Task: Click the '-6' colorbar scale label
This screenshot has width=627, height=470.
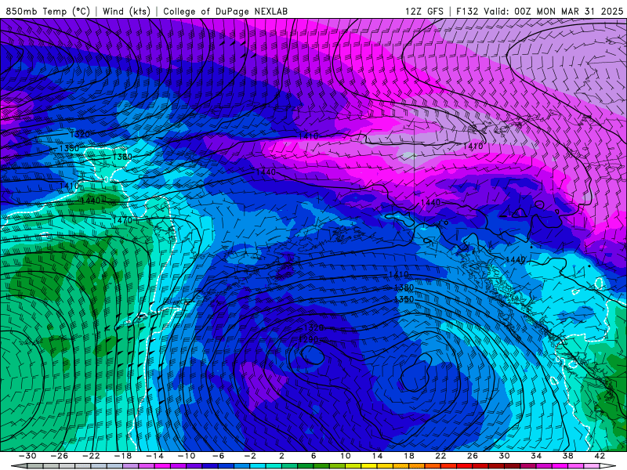Action: point(218,456)
